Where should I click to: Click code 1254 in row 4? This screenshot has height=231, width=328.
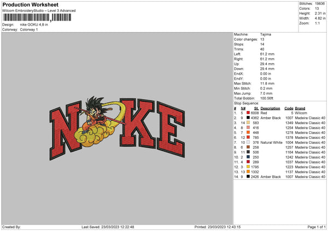289,128
